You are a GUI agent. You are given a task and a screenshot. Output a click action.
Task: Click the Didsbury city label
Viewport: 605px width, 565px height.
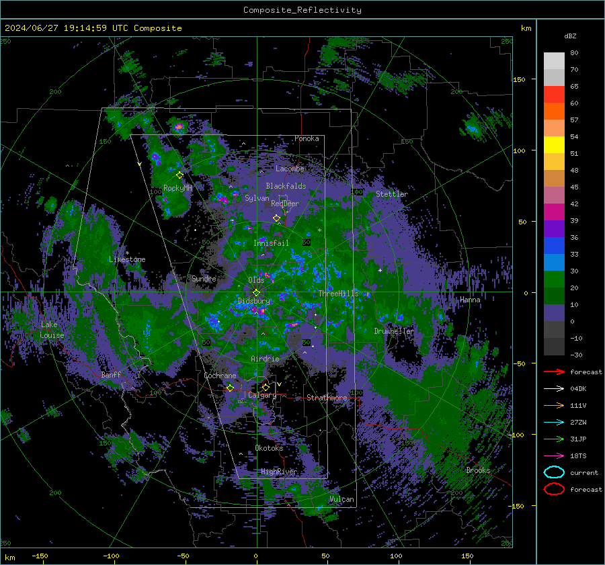(x=254, y=301)
